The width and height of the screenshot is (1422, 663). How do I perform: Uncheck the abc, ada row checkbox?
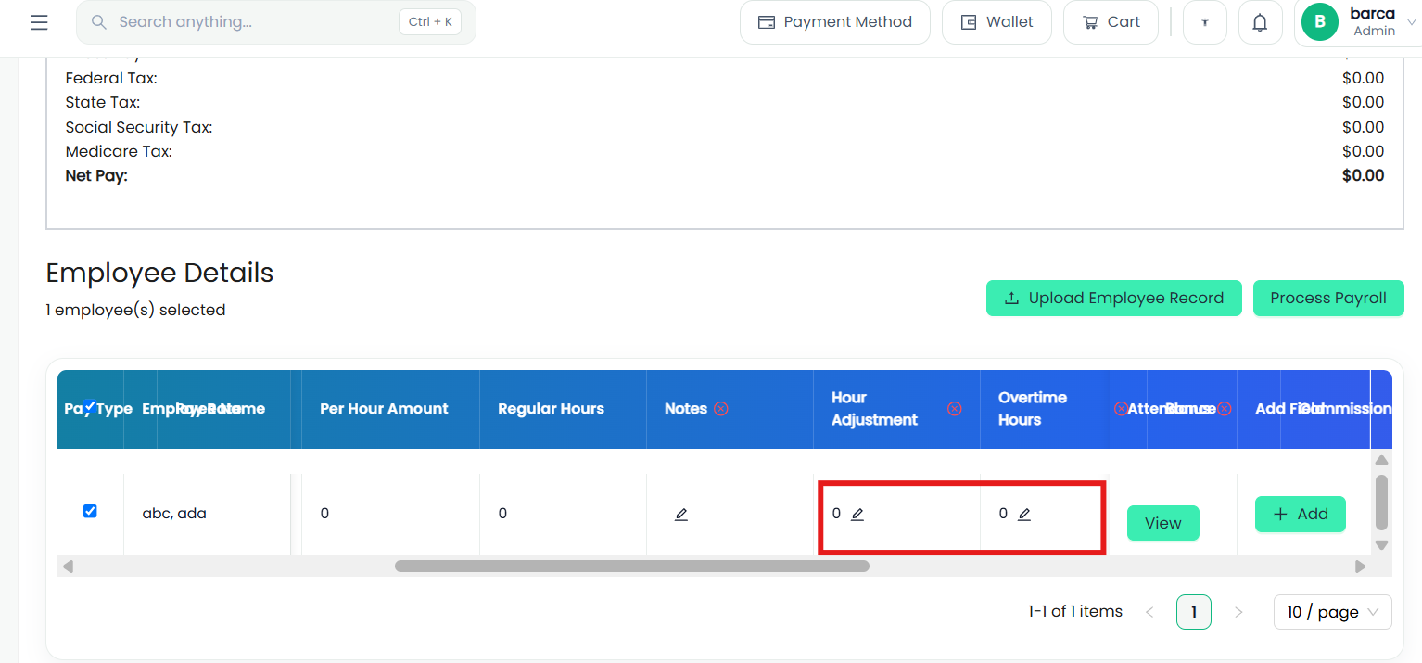tap(90, 511)
